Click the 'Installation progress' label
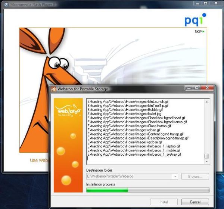Image resolution: width=224 pixels, height=209 pixels. pyautogui.click(x=101, y=184)
